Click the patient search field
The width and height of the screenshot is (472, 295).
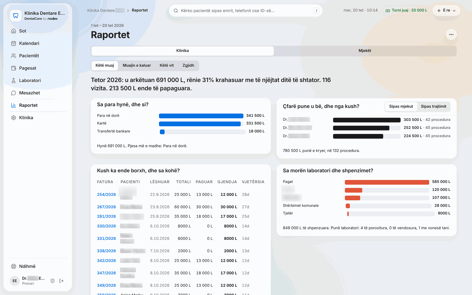pyautogui.click(x=245, y=11)
